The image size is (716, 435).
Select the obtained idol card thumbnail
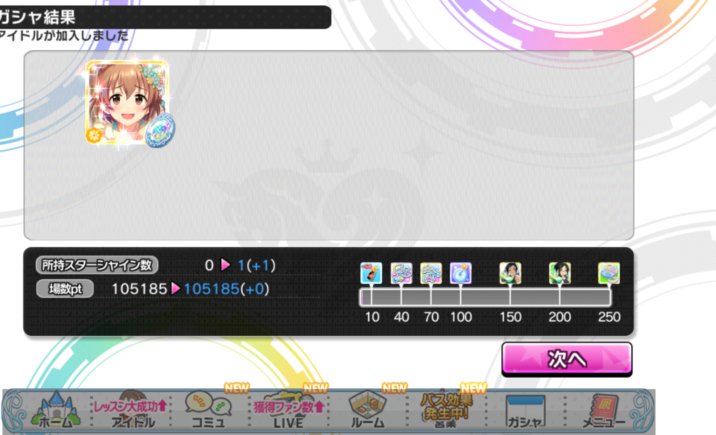coord(127,102)
